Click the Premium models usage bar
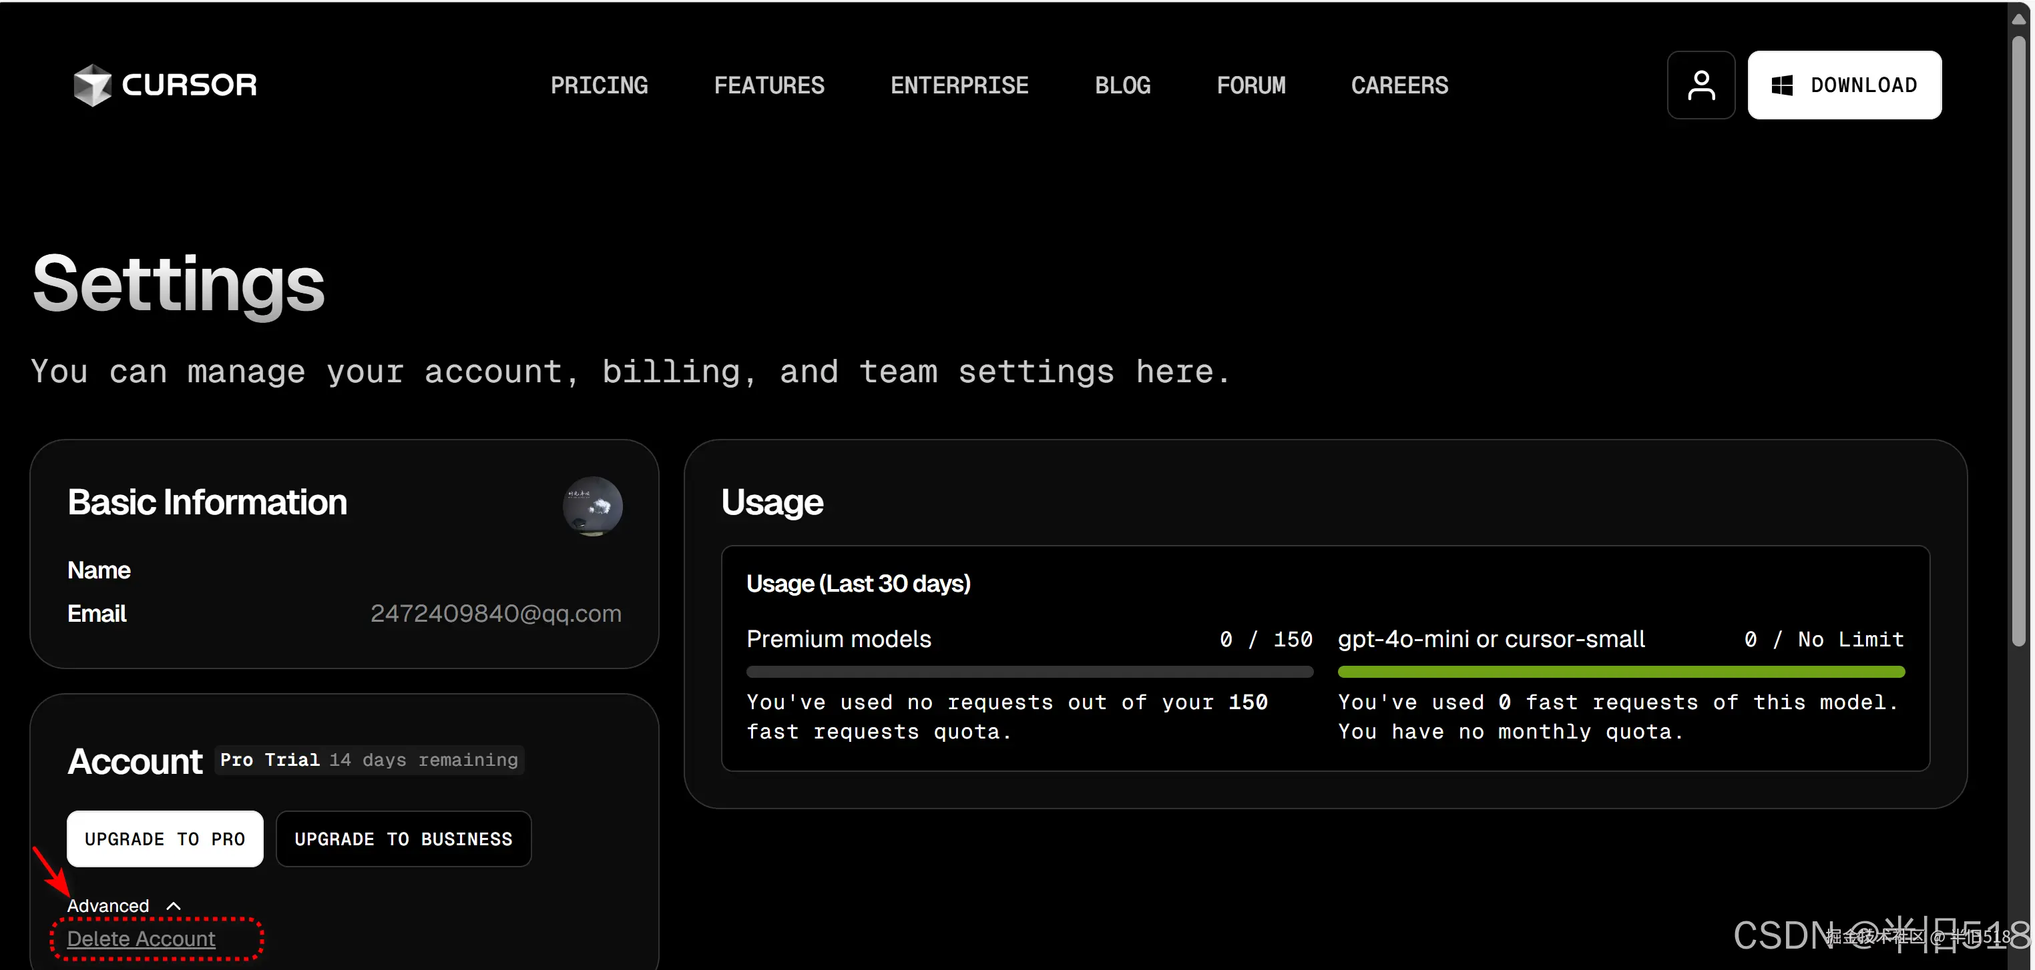 click(x=1029, y=672)
